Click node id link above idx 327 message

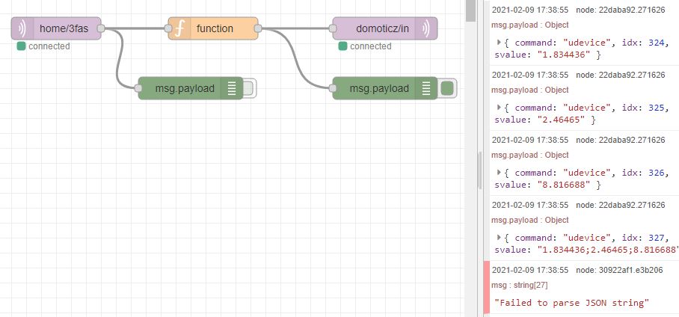tap(621, 205)
